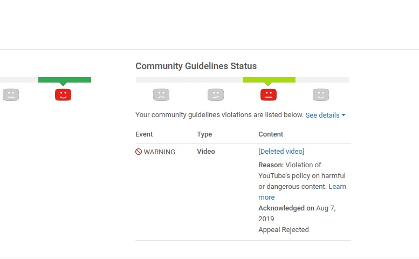419x259 pixels.
Task: Click the Content column header
Action: click(271, 134)
